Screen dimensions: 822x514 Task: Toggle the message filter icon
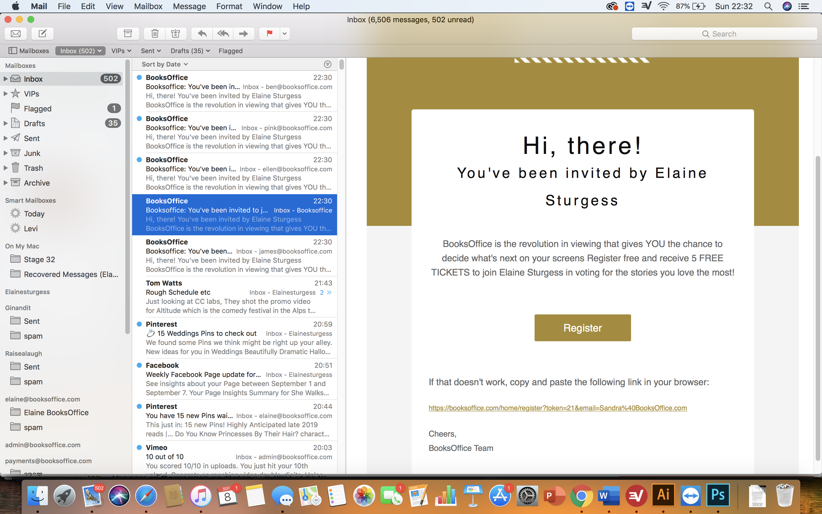[x=327, y=64]
